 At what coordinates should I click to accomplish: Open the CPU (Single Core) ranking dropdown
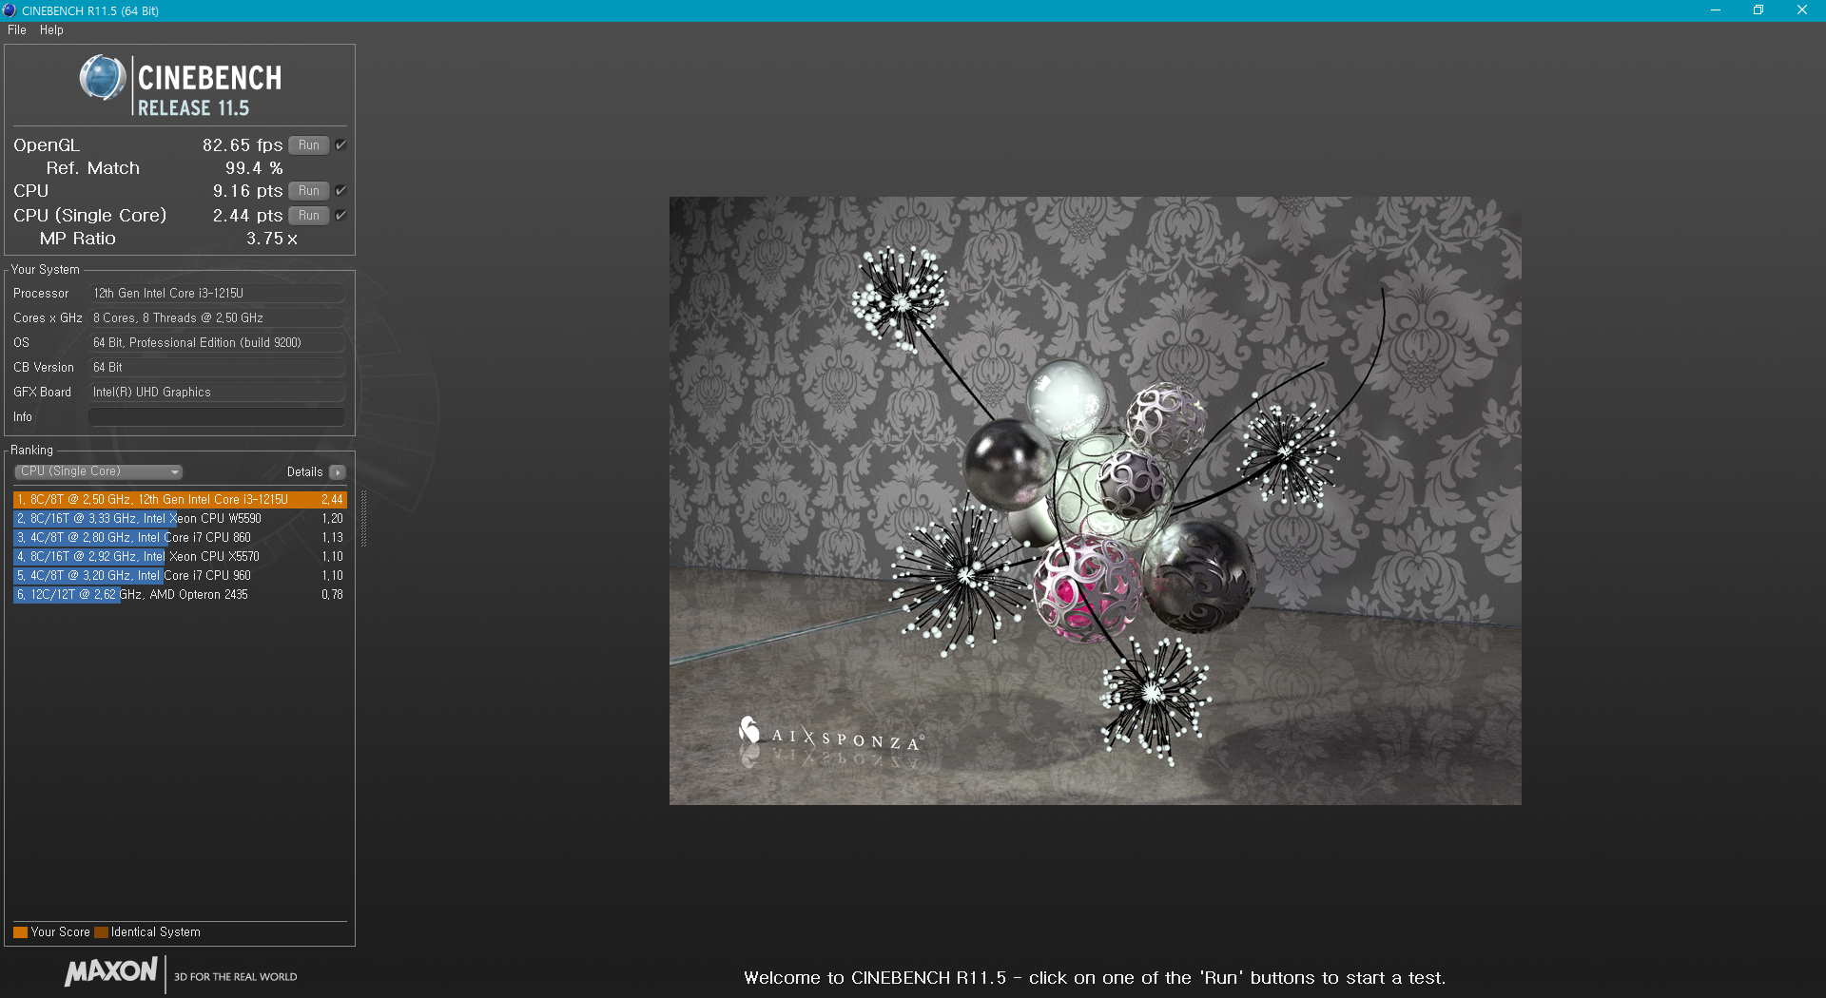point(99,471)
